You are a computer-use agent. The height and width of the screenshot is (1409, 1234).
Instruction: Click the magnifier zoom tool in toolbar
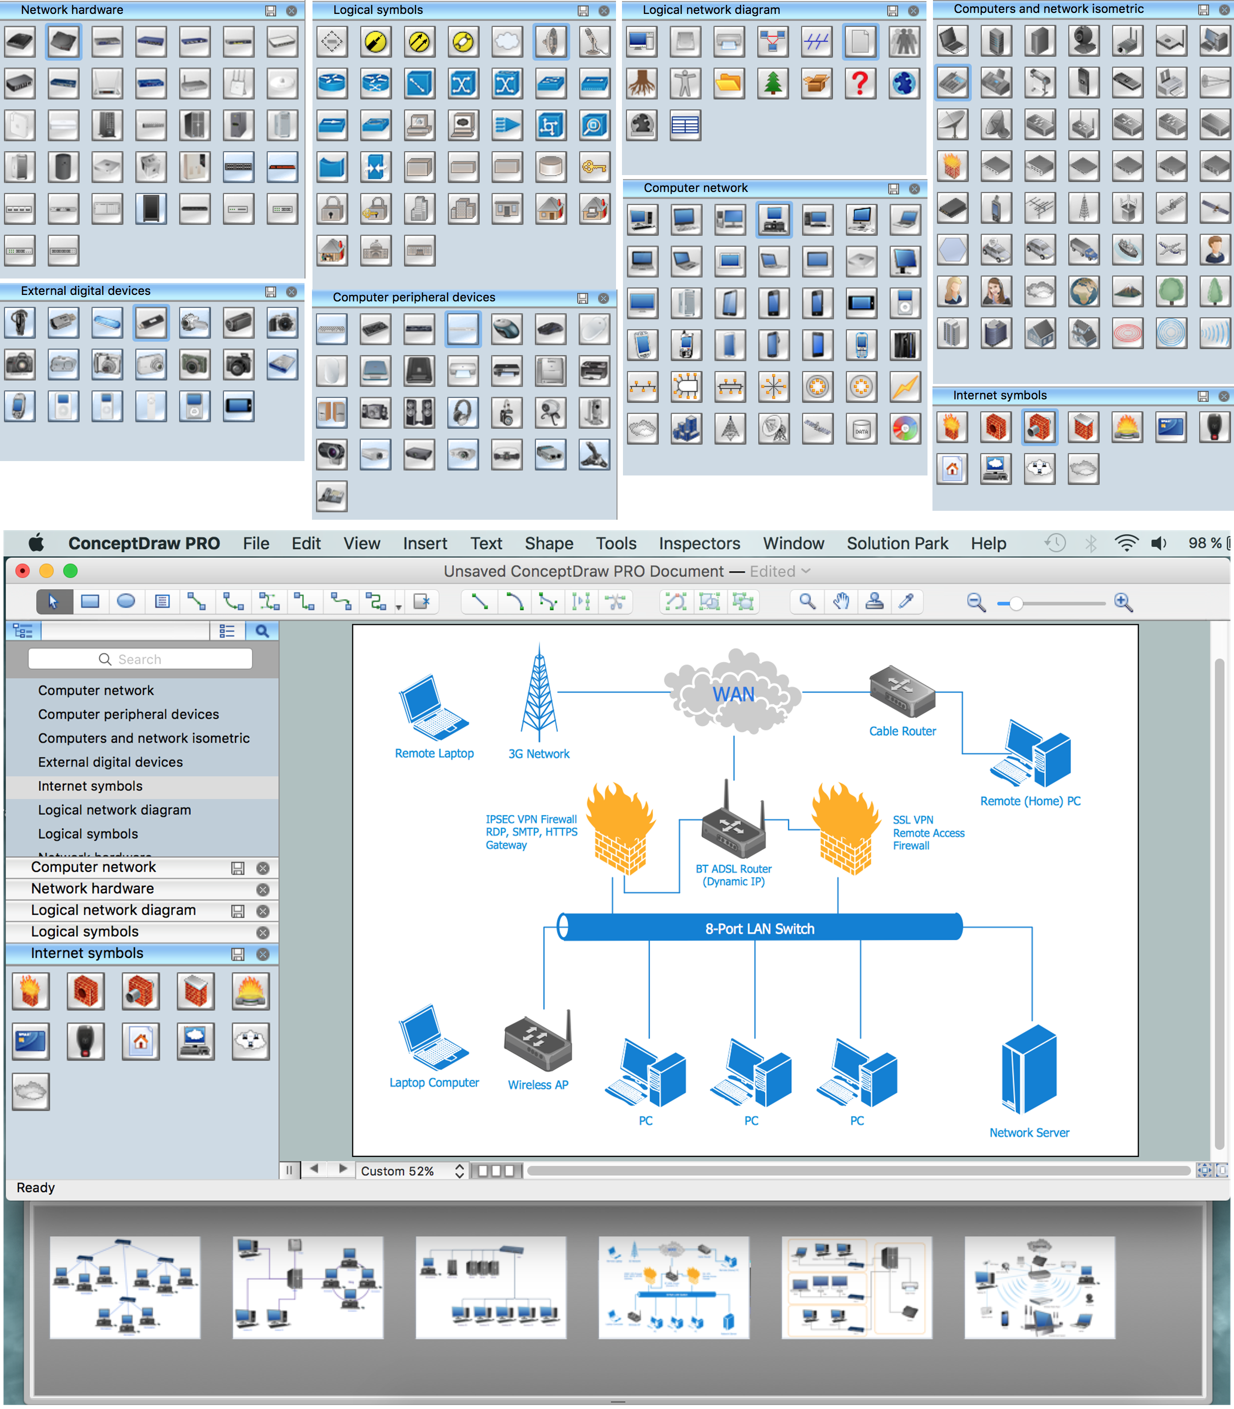click(807, 602)
